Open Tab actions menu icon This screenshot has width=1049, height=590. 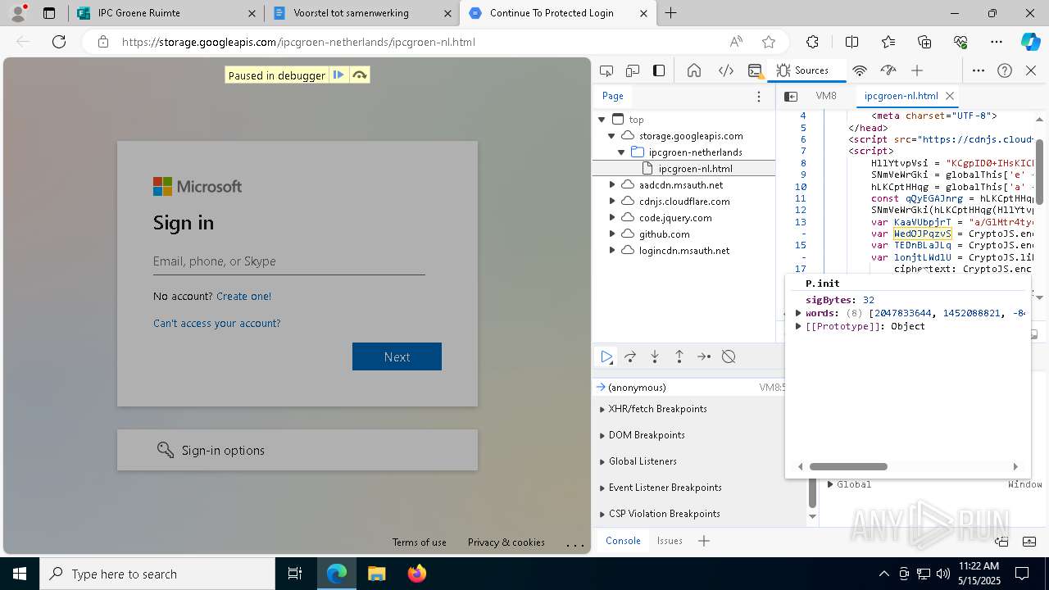pos(49,13)
